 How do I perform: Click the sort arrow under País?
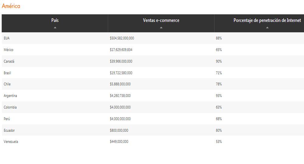[x=55, y=28]
